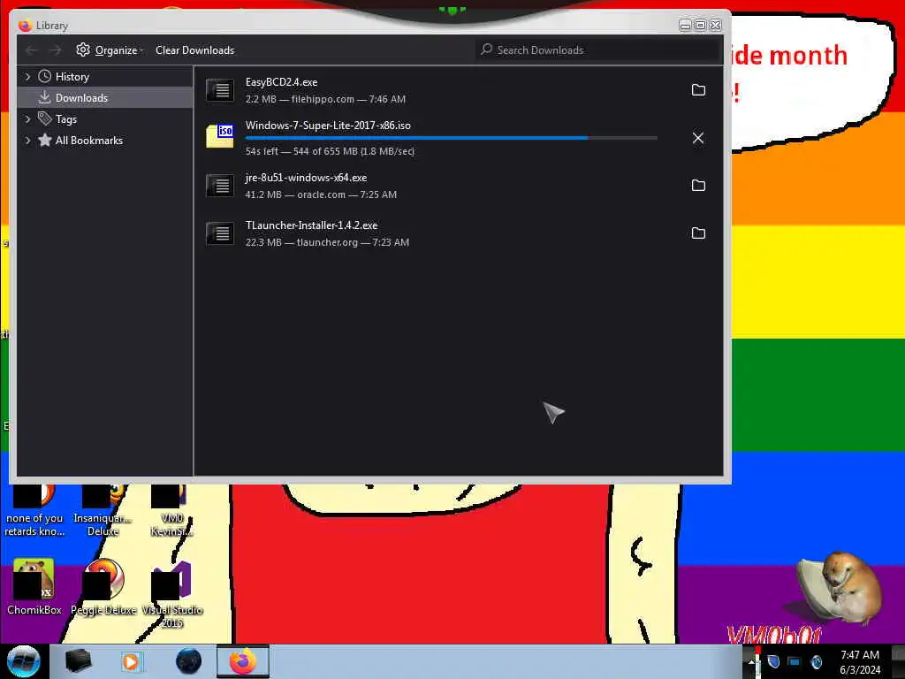This screenshot has width=905, height=679.
Task: Open the Insaniquarium Deluxe desktop shortcut
Action: coord(103,510)
